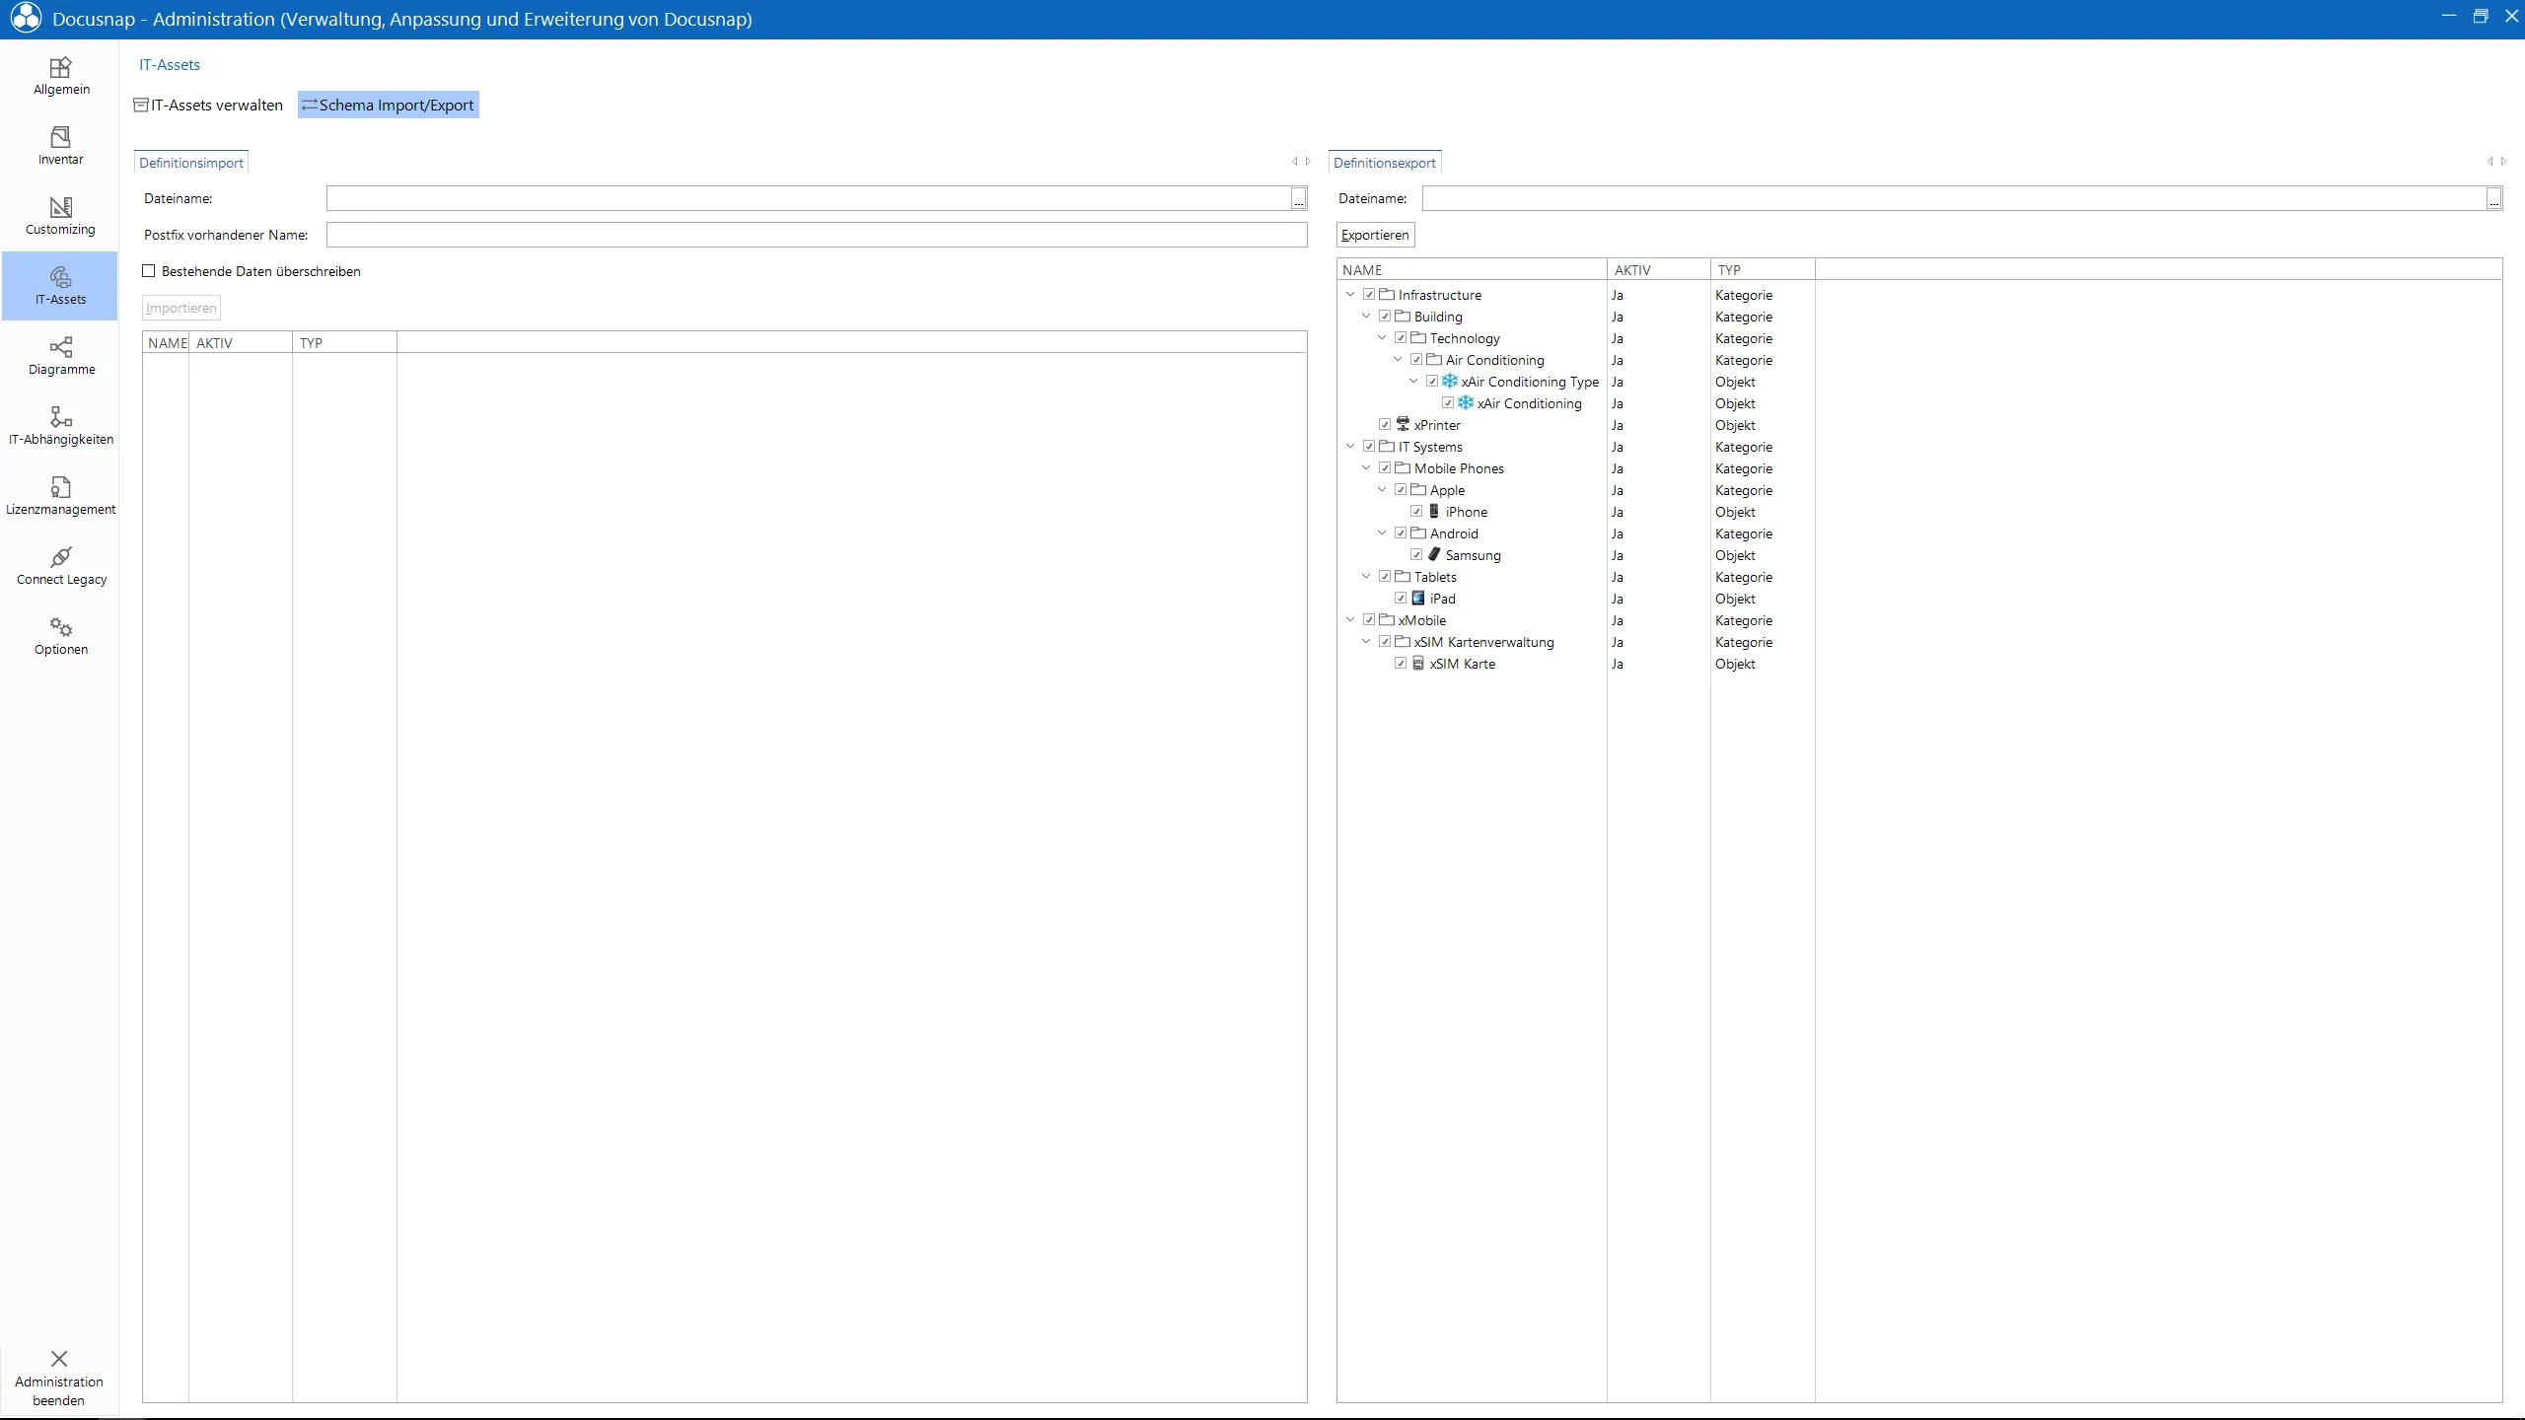This screenshot has width=2525, height=1420.
Task: Click the Samsung device icon
Action: click(1434, 554)
